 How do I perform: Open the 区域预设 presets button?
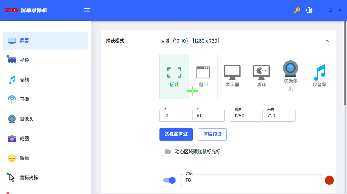tap(212, 134)
